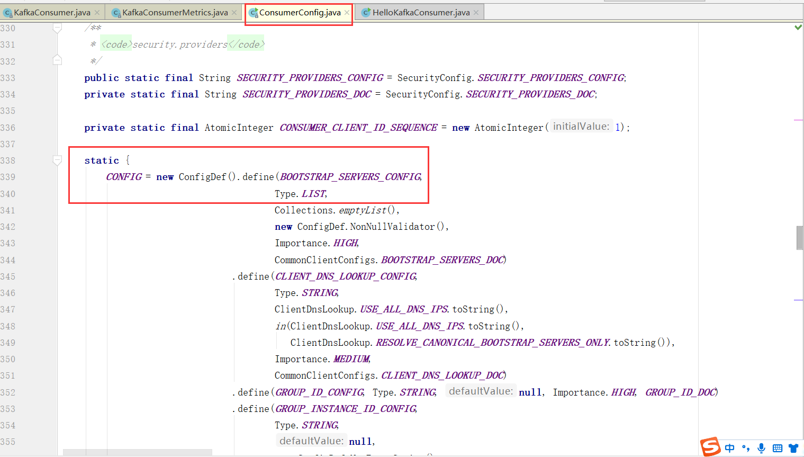Click the green inspection checkmark indicator
This screenshot has width=804, height=457.
click(798, 27)
